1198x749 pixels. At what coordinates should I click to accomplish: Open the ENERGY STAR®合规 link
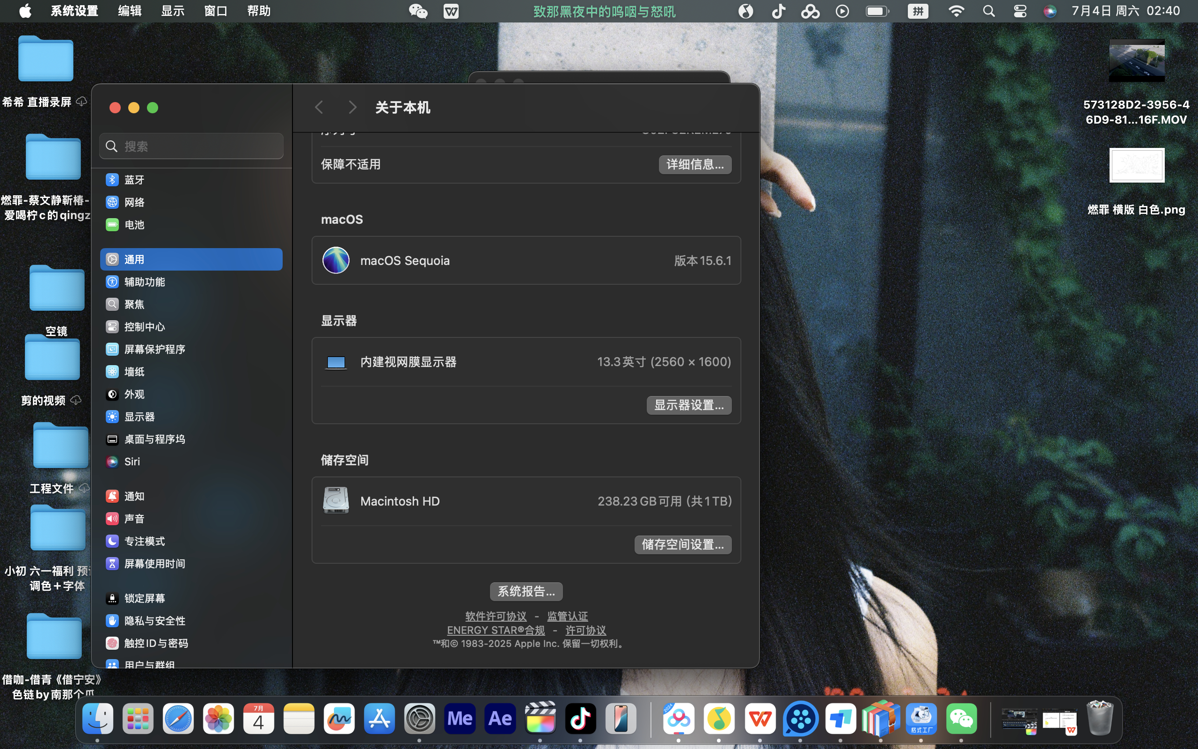coord(496,630)
